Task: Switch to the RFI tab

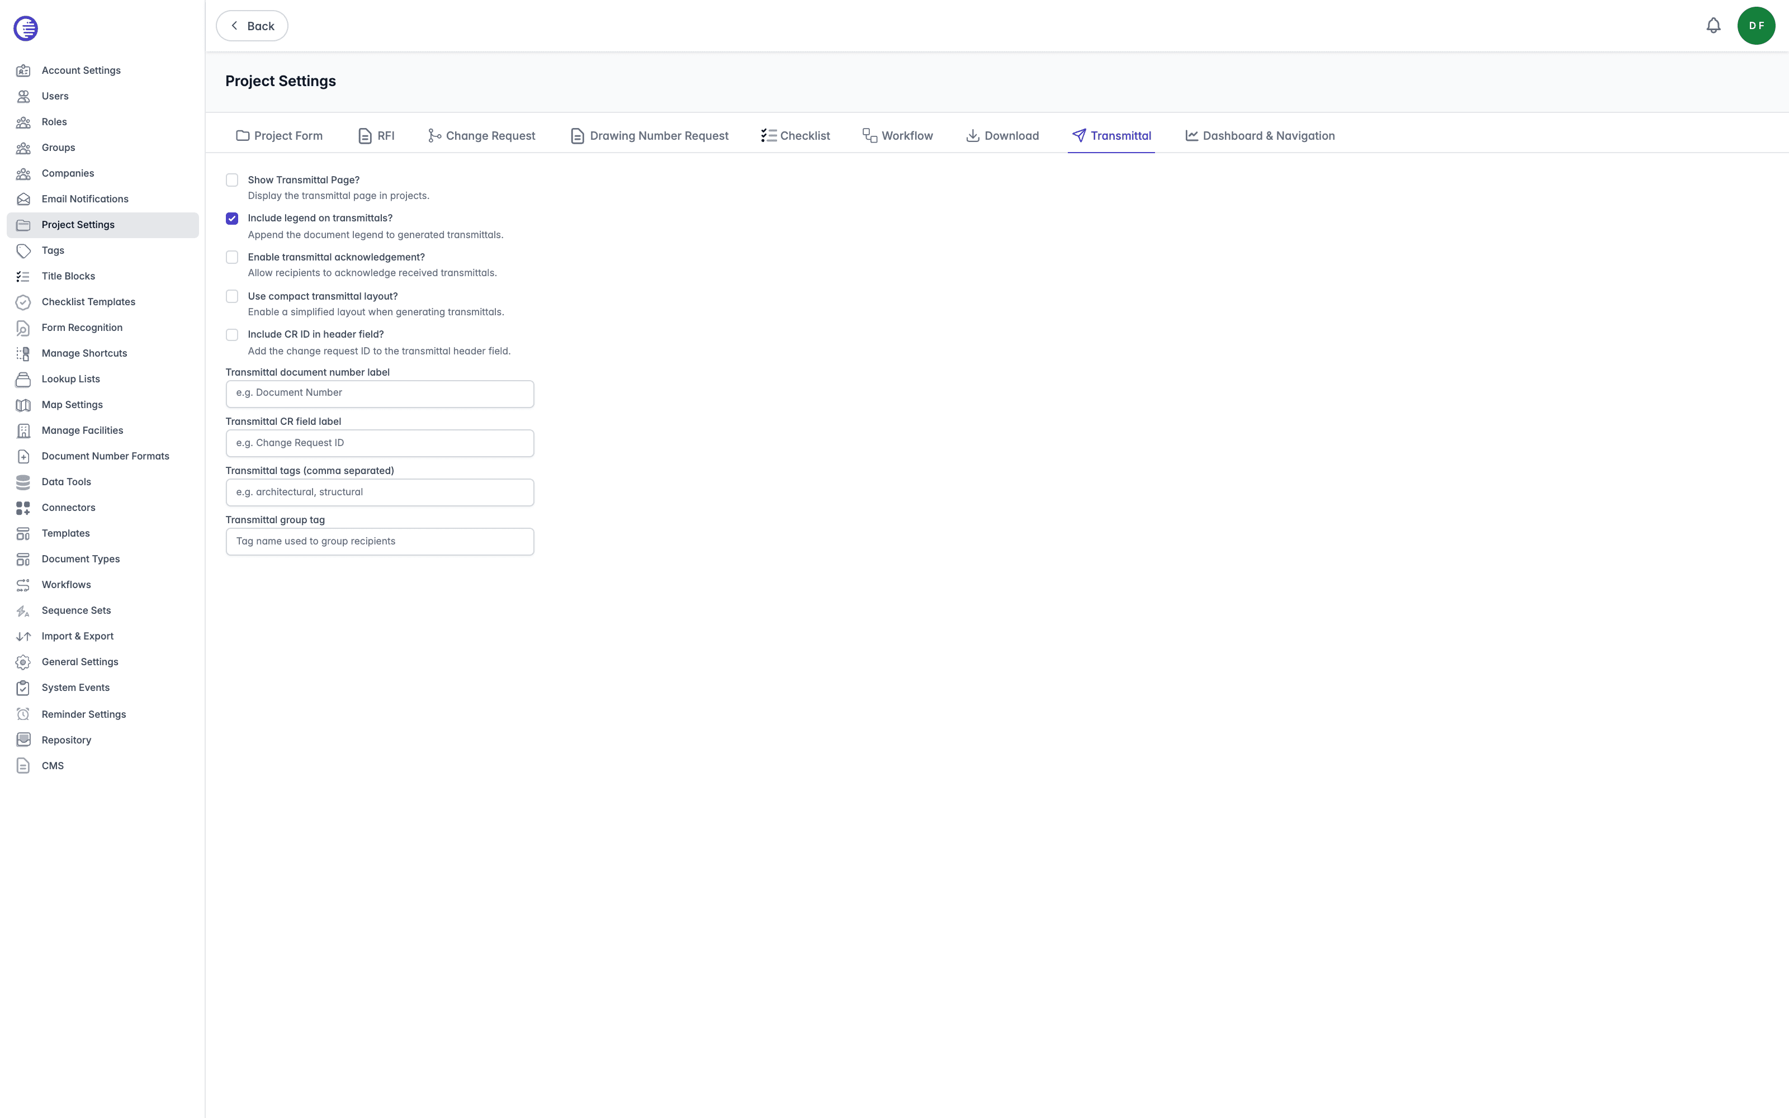Action: pos(376,136)
